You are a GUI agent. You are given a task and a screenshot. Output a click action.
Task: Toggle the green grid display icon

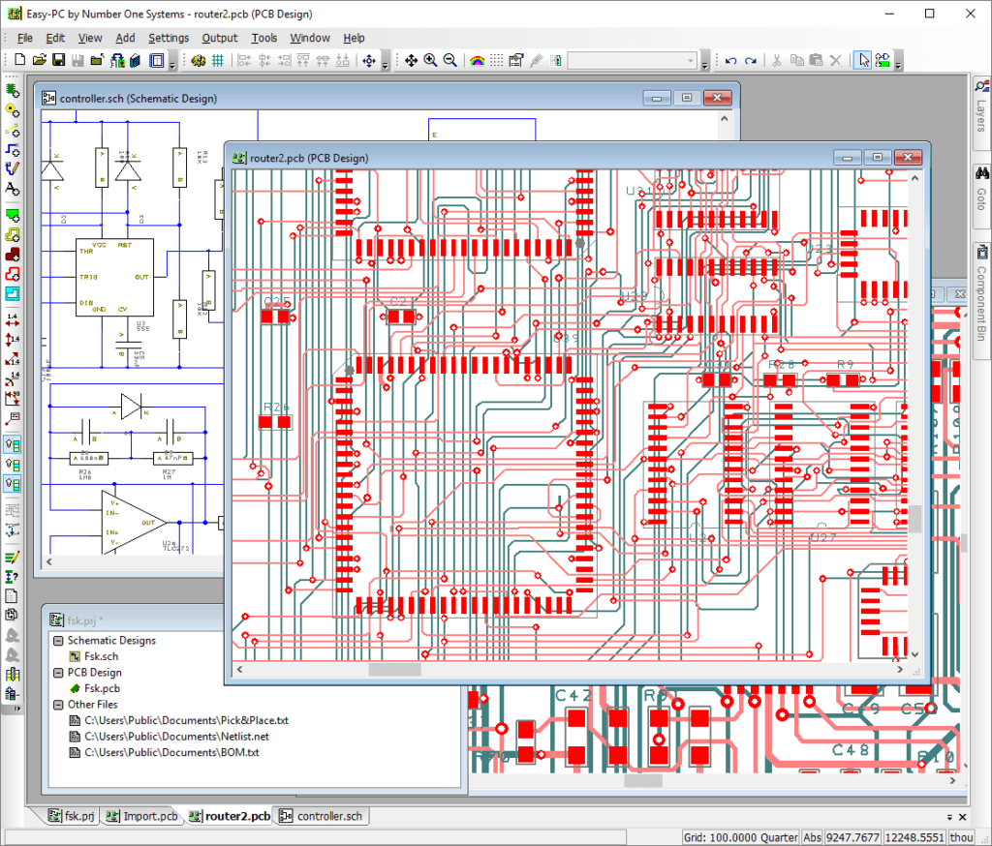click(x=218, y=61)
